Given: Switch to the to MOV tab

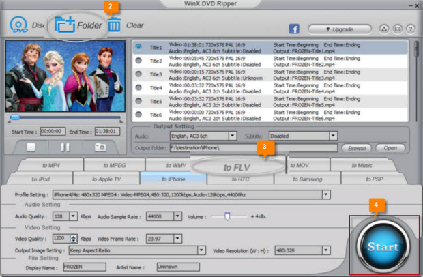Looking at the screenshot, I should pos(300,165).
